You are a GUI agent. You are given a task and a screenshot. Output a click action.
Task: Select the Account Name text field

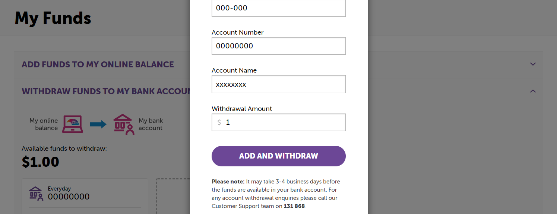pyautogui.click(x=279, y=84)
